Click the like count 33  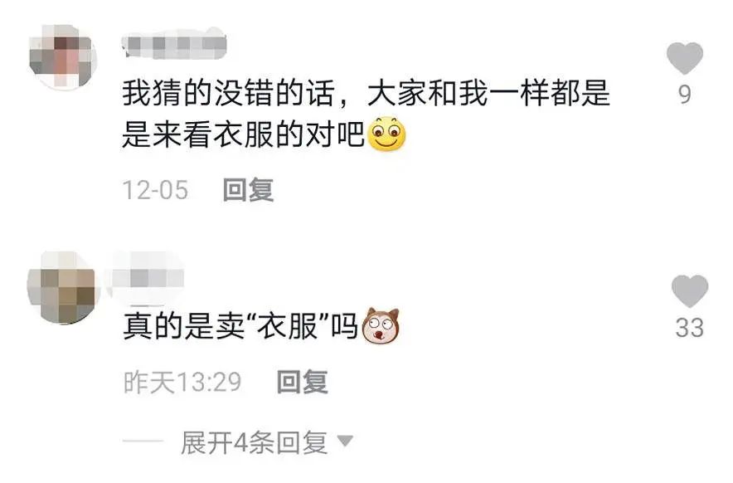pyautogui.click(x=690, y=328)
